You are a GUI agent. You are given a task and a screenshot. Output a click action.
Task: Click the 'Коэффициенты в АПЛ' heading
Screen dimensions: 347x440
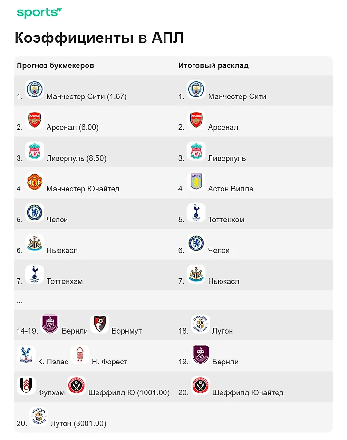coord(99,38)
